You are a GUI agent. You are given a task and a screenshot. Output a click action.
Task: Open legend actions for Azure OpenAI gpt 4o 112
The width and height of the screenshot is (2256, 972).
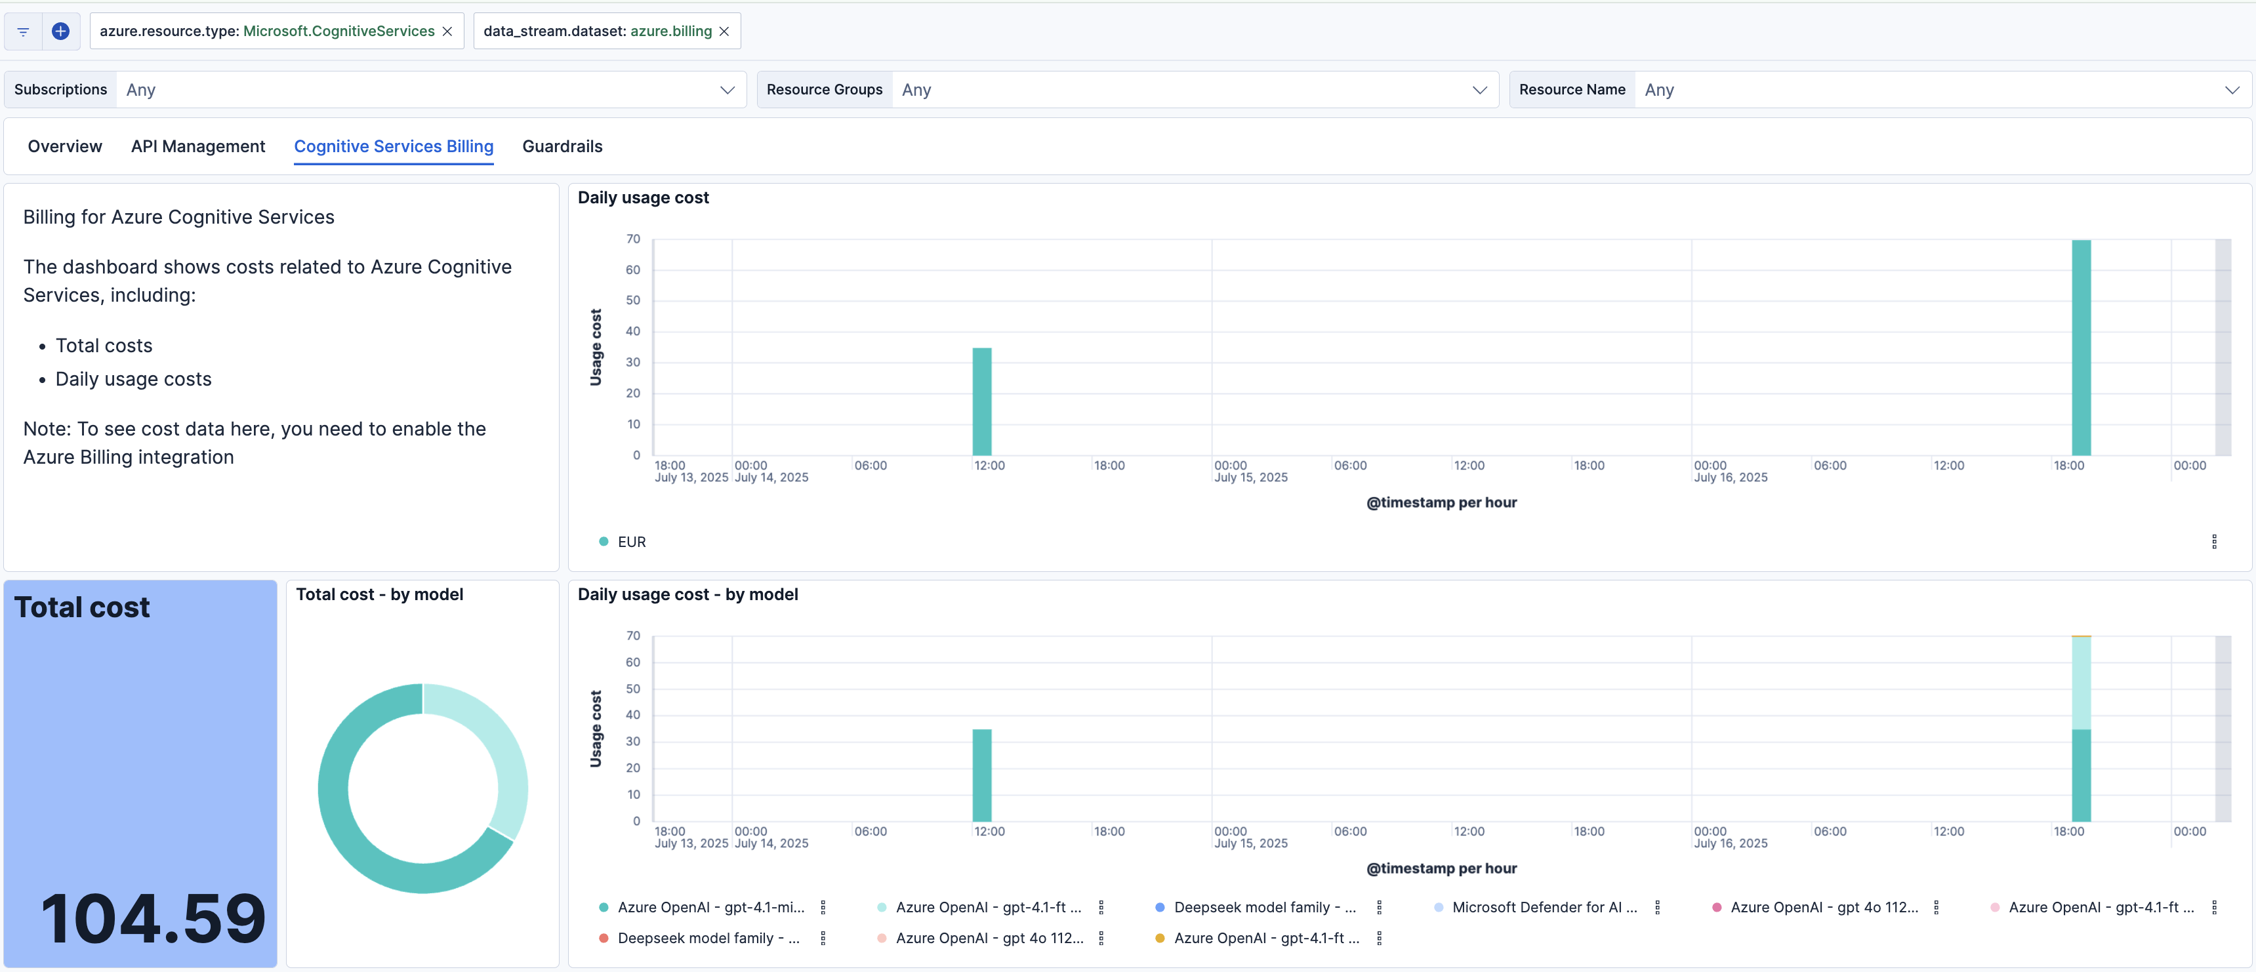(1935, 907)
